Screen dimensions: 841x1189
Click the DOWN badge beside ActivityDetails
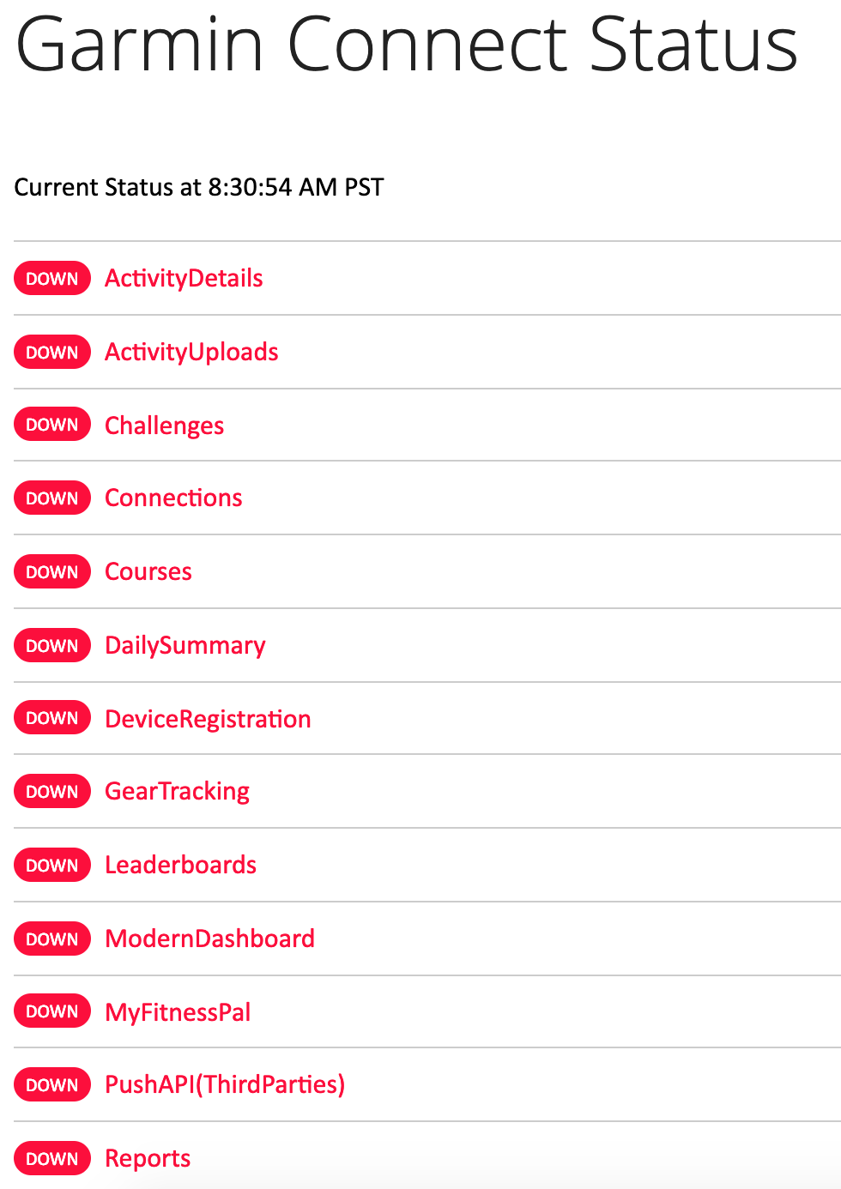click(52, 278)
